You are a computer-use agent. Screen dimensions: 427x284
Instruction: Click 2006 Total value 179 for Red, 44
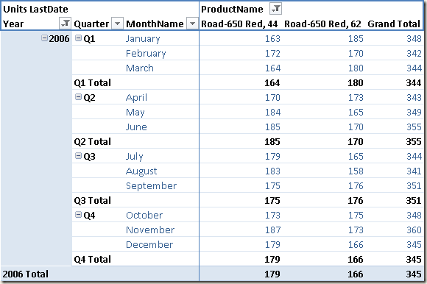point(272,274)
